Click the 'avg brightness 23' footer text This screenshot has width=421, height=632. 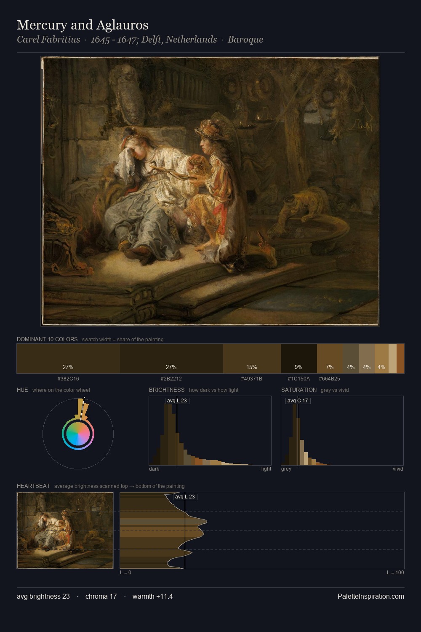[x=43, y=596]
